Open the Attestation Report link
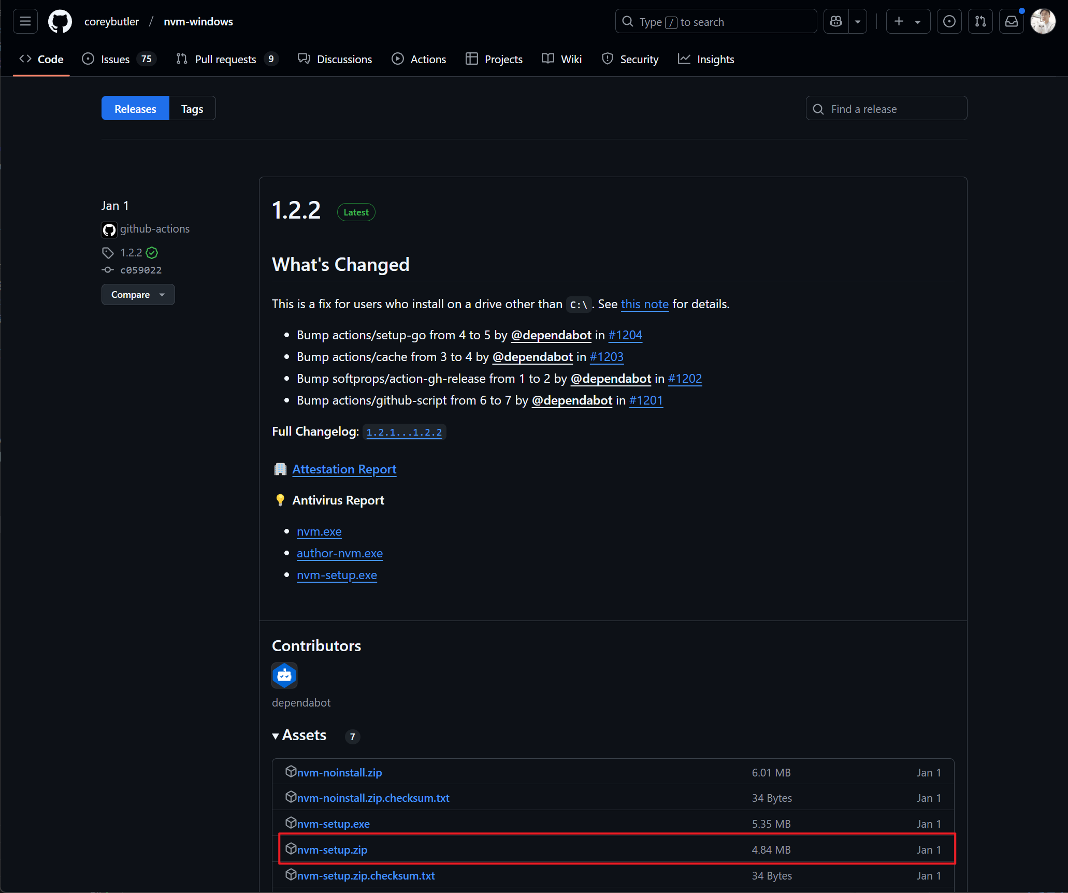Screen dimensions: 1068x893 (344, 469)
